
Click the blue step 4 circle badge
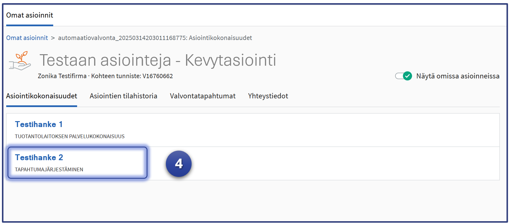(x=179, y=164)
